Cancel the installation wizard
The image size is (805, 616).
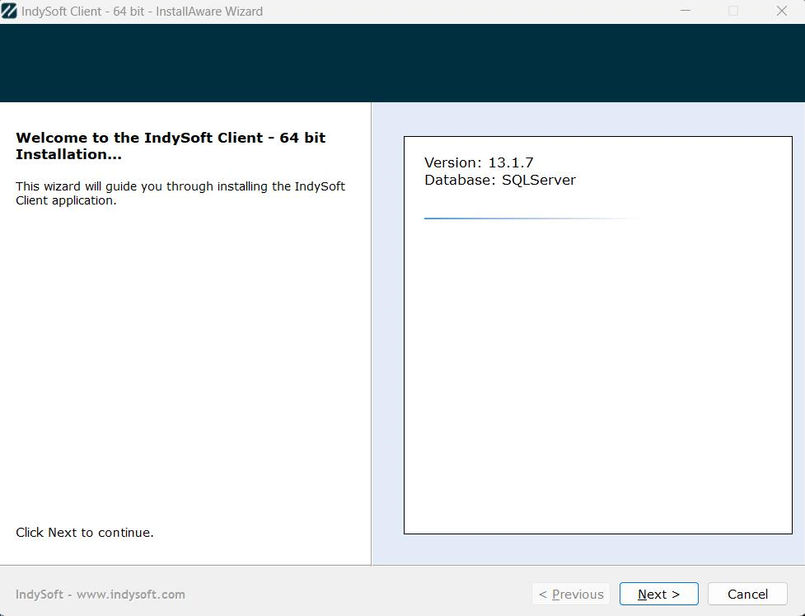747,594
